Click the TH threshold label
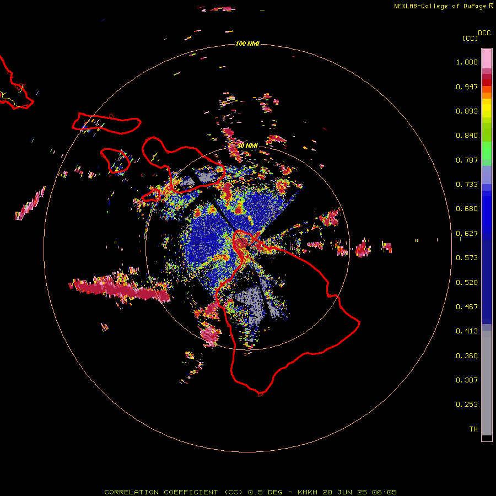This screenshot has height=496, width=496. [473, 429]
